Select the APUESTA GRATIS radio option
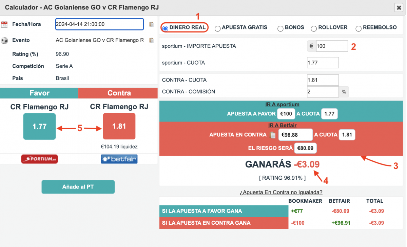Viewport: 407px width, 247px height. click(217, 29)
